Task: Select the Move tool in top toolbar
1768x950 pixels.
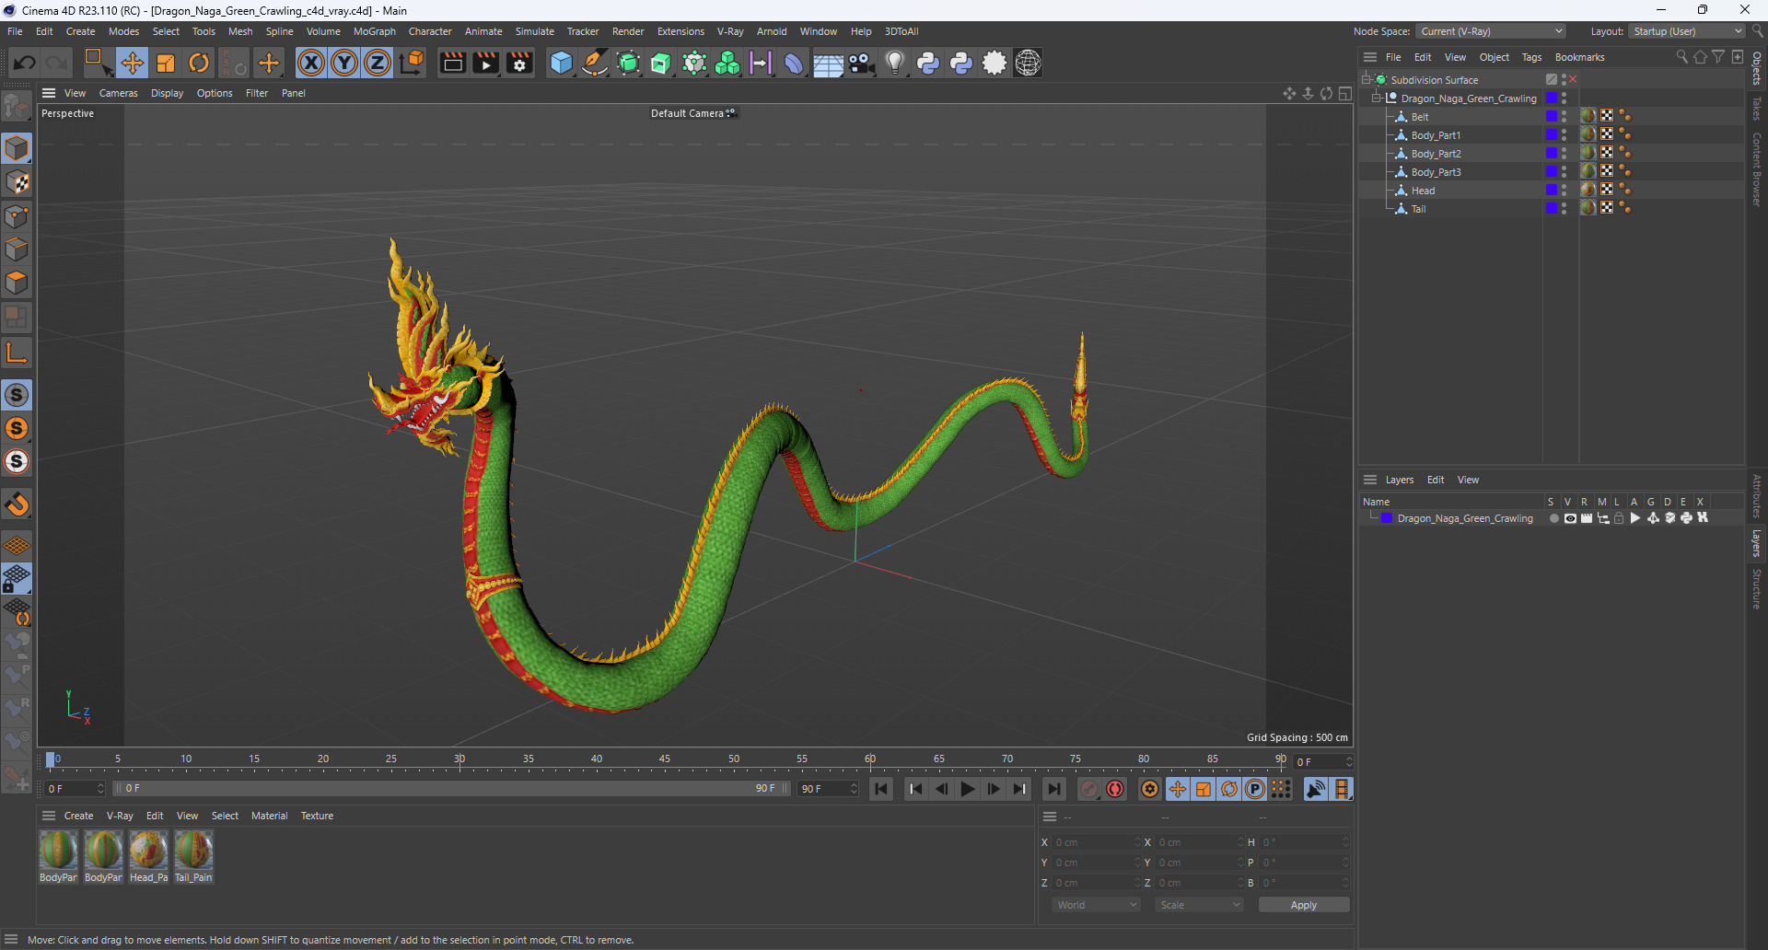Action: pyautogui.click(x=132, y=63)
